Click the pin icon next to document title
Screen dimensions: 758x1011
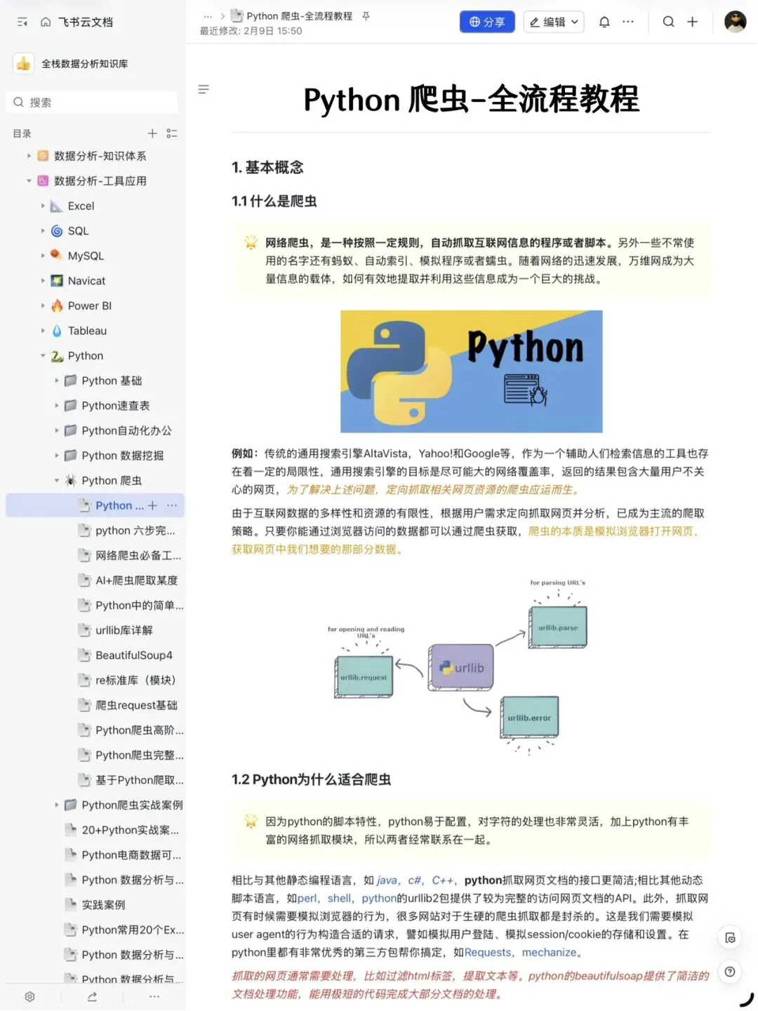coord(366,15)
